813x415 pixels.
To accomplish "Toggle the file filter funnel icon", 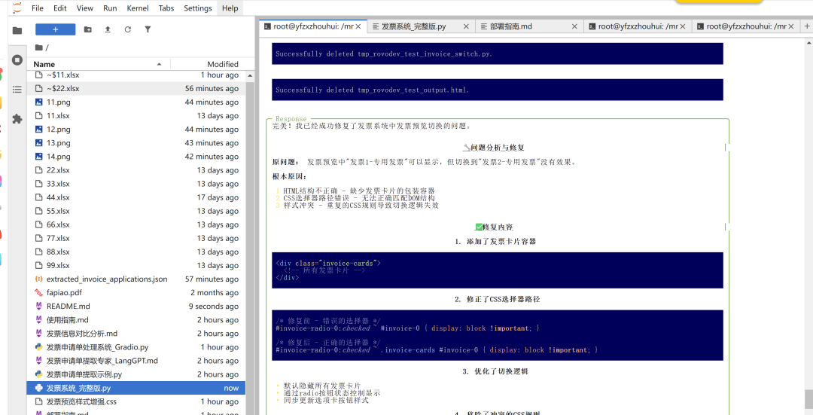I will tap(148, 29).
